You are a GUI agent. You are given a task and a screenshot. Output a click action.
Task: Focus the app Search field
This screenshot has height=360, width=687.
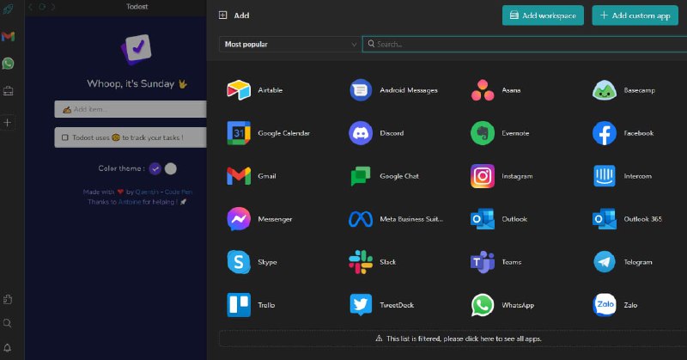pyautogui.click(x=525, y=44)
